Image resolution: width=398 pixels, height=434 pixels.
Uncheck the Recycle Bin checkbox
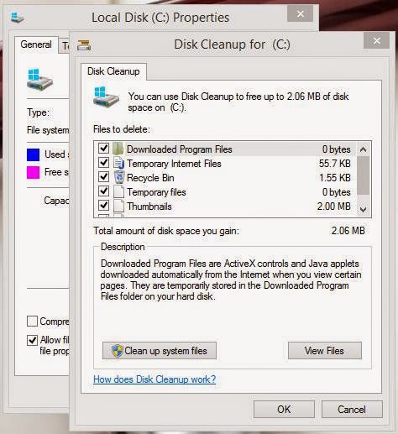[103, 176]
